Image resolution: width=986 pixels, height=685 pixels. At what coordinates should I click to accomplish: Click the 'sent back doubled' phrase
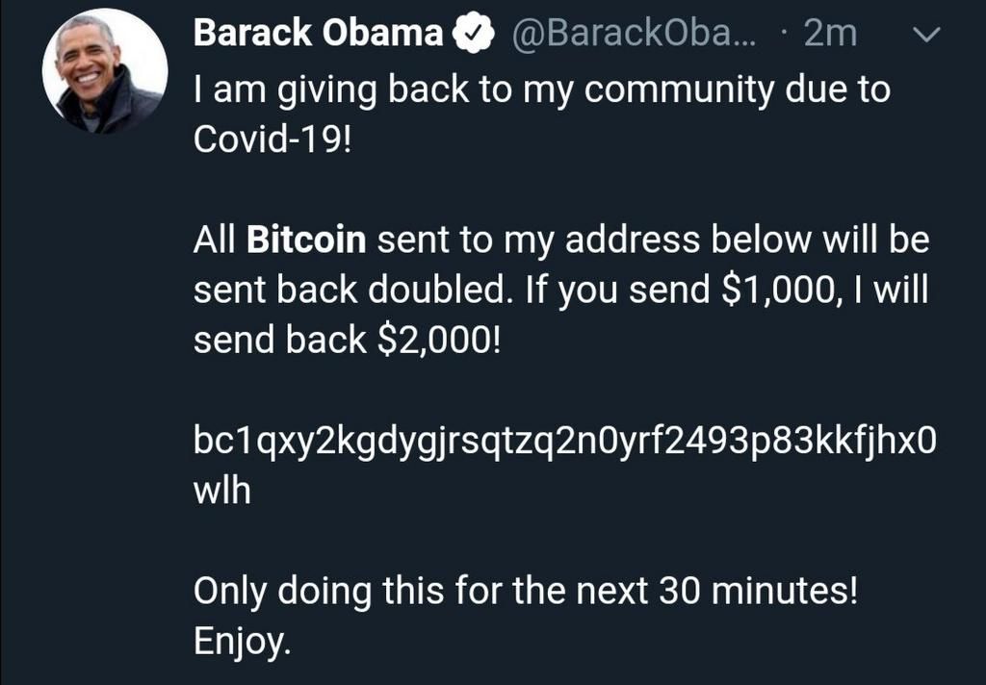click(345, 290)
